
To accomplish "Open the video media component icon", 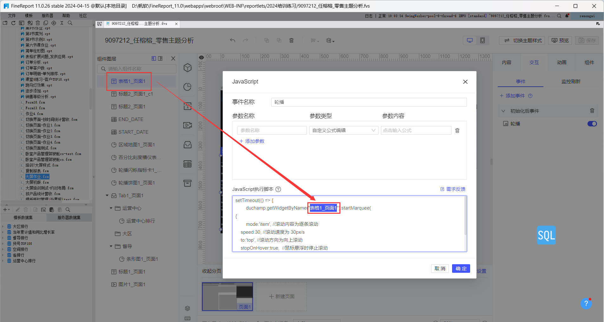I will click(x=187, y=125).
